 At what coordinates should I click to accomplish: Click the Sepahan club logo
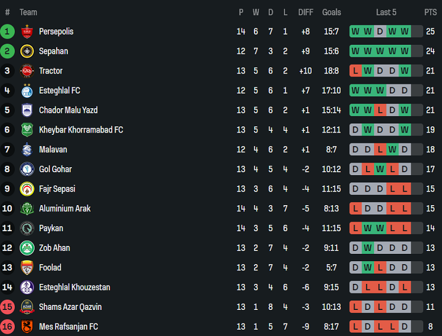(x=27, y=52)
